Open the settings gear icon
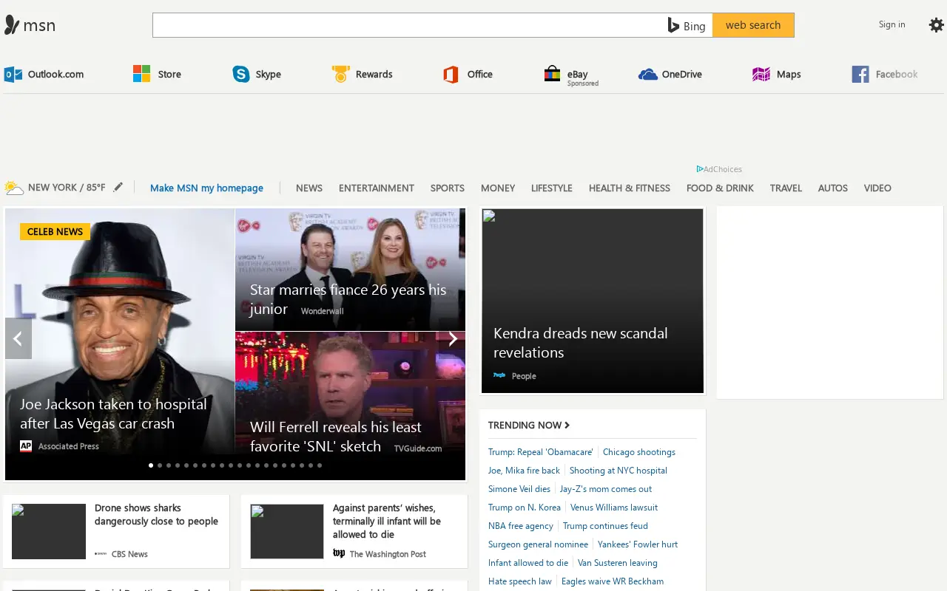The width and height of the screenshot is (947, 591). pos(937,25)
